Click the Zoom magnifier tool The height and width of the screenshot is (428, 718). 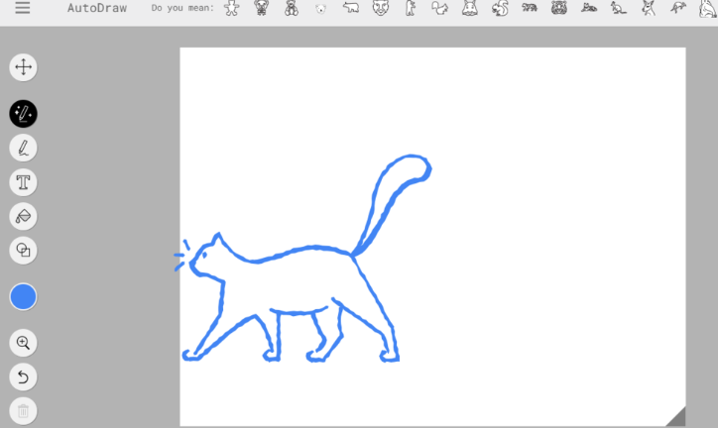coord(24,343)
